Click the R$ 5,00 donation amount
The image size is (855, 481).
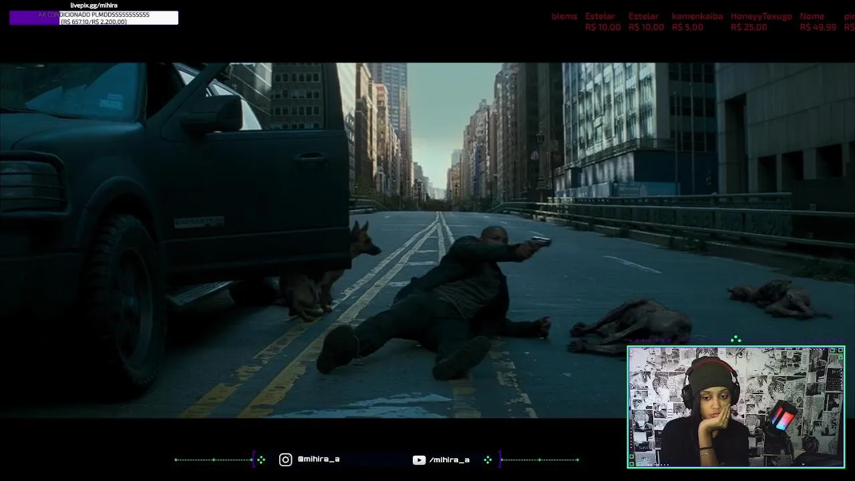tap(687, 27)
